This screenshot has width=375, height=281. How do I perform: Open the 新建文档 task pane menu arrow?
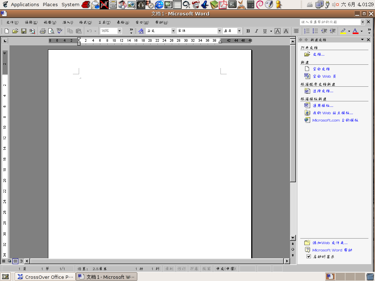362,40
